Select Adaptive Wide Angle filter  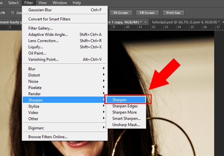pos(65,34)
